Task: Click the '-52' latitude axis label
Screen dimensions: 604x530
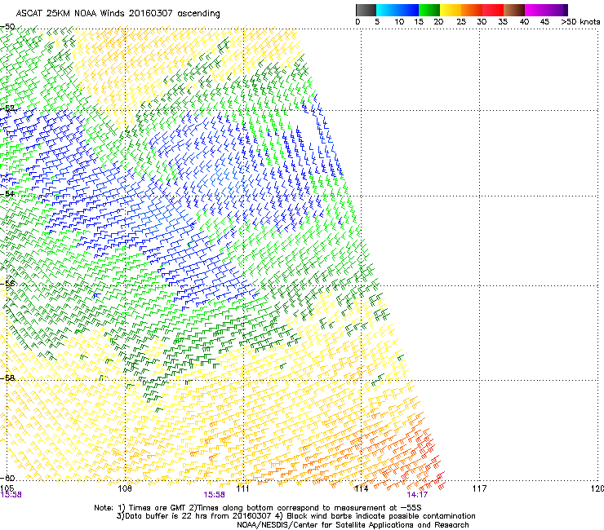Action: (x=7, y=108)
